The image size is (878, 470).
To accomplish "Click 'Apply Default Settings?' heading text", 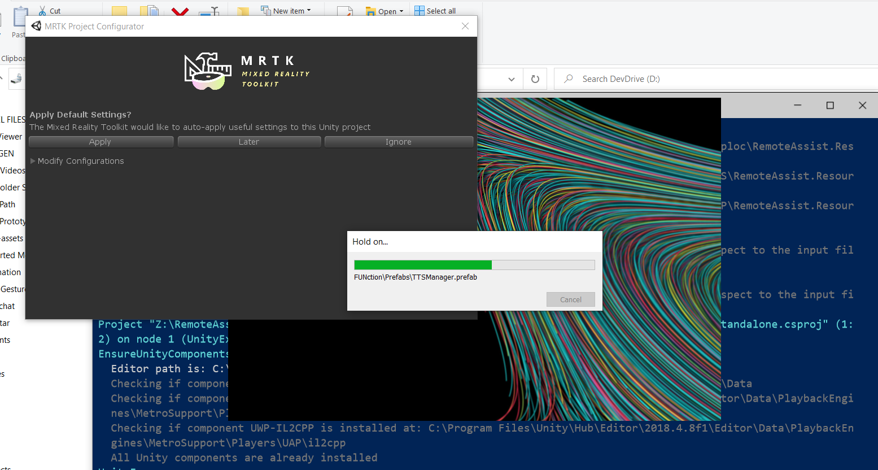I will 80,115.
